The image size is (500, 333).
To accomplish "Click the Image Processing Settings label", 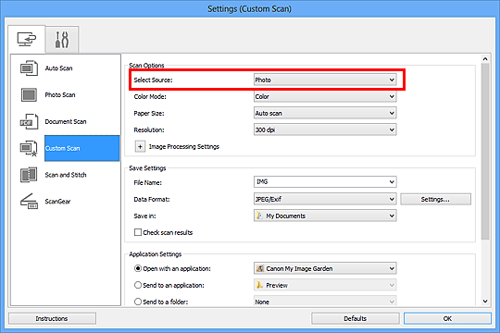I will 184,146.
